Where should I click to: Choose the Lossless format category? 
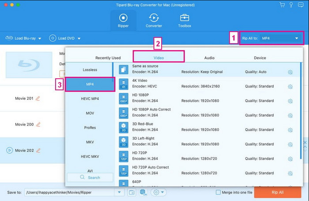coord(90,70)
